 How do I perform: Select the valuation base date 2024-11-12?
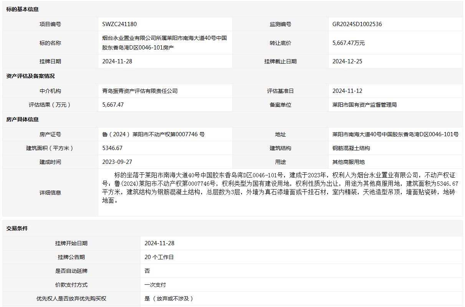[x=347, y=91]
